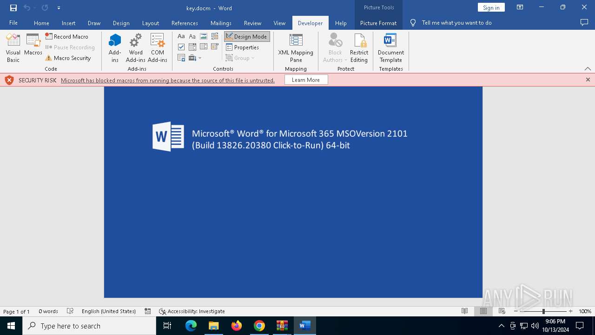Open the File tab

13,23
